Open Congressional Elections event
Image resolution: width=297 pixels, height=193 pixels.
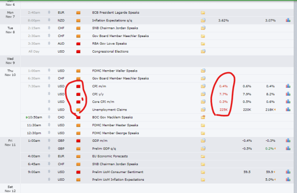[110, 51]
